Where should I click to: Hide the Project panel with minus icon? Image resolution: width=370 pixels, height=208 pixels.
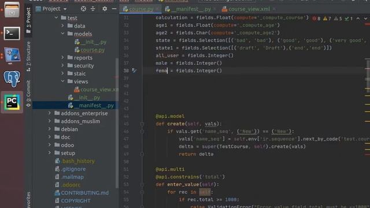[x=114, y=9]
